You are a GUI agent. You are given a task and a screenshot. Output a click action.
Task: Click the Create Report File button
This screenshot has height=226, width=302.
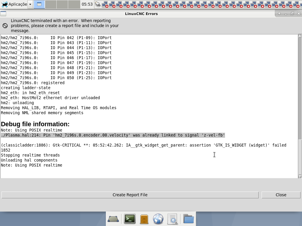(x=130, y=195)
